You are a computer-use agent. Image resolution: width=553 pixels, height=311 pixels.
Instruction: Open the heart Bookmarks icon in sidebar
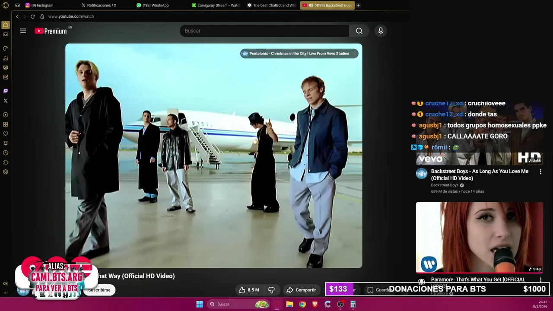click(6, 134)
